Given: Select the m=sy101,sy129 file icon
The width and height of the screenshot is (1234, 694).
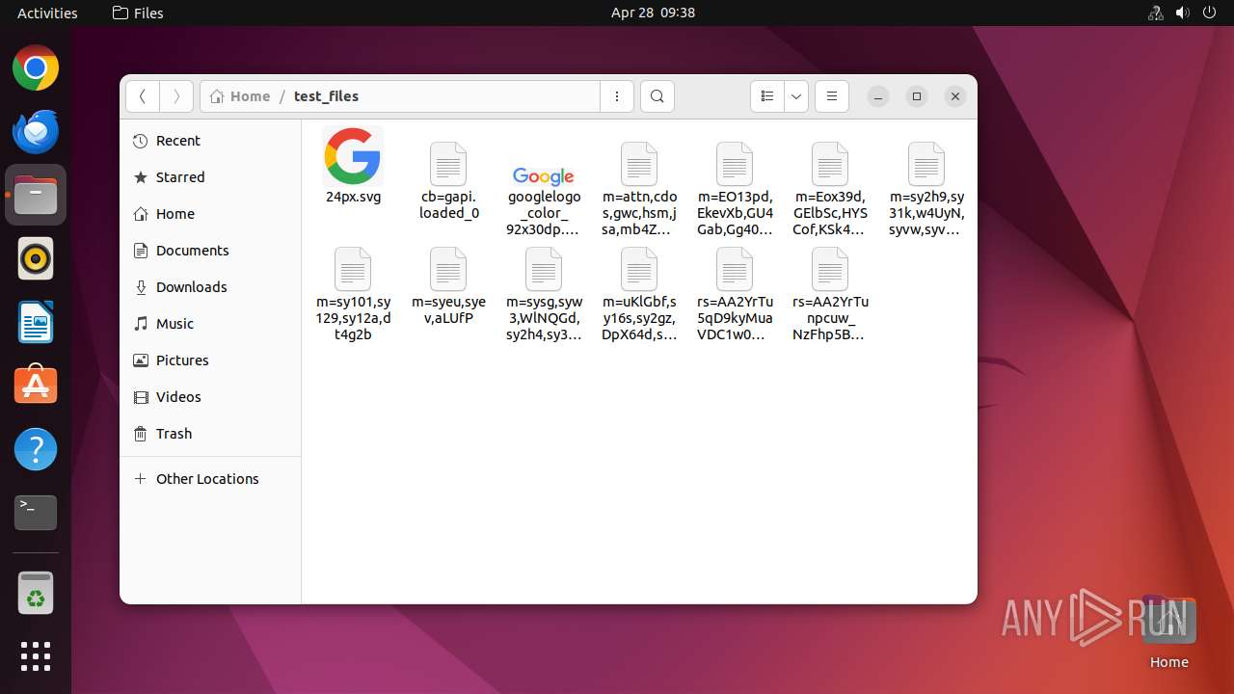Looking at the screenshot, I should tap(353, 269).
